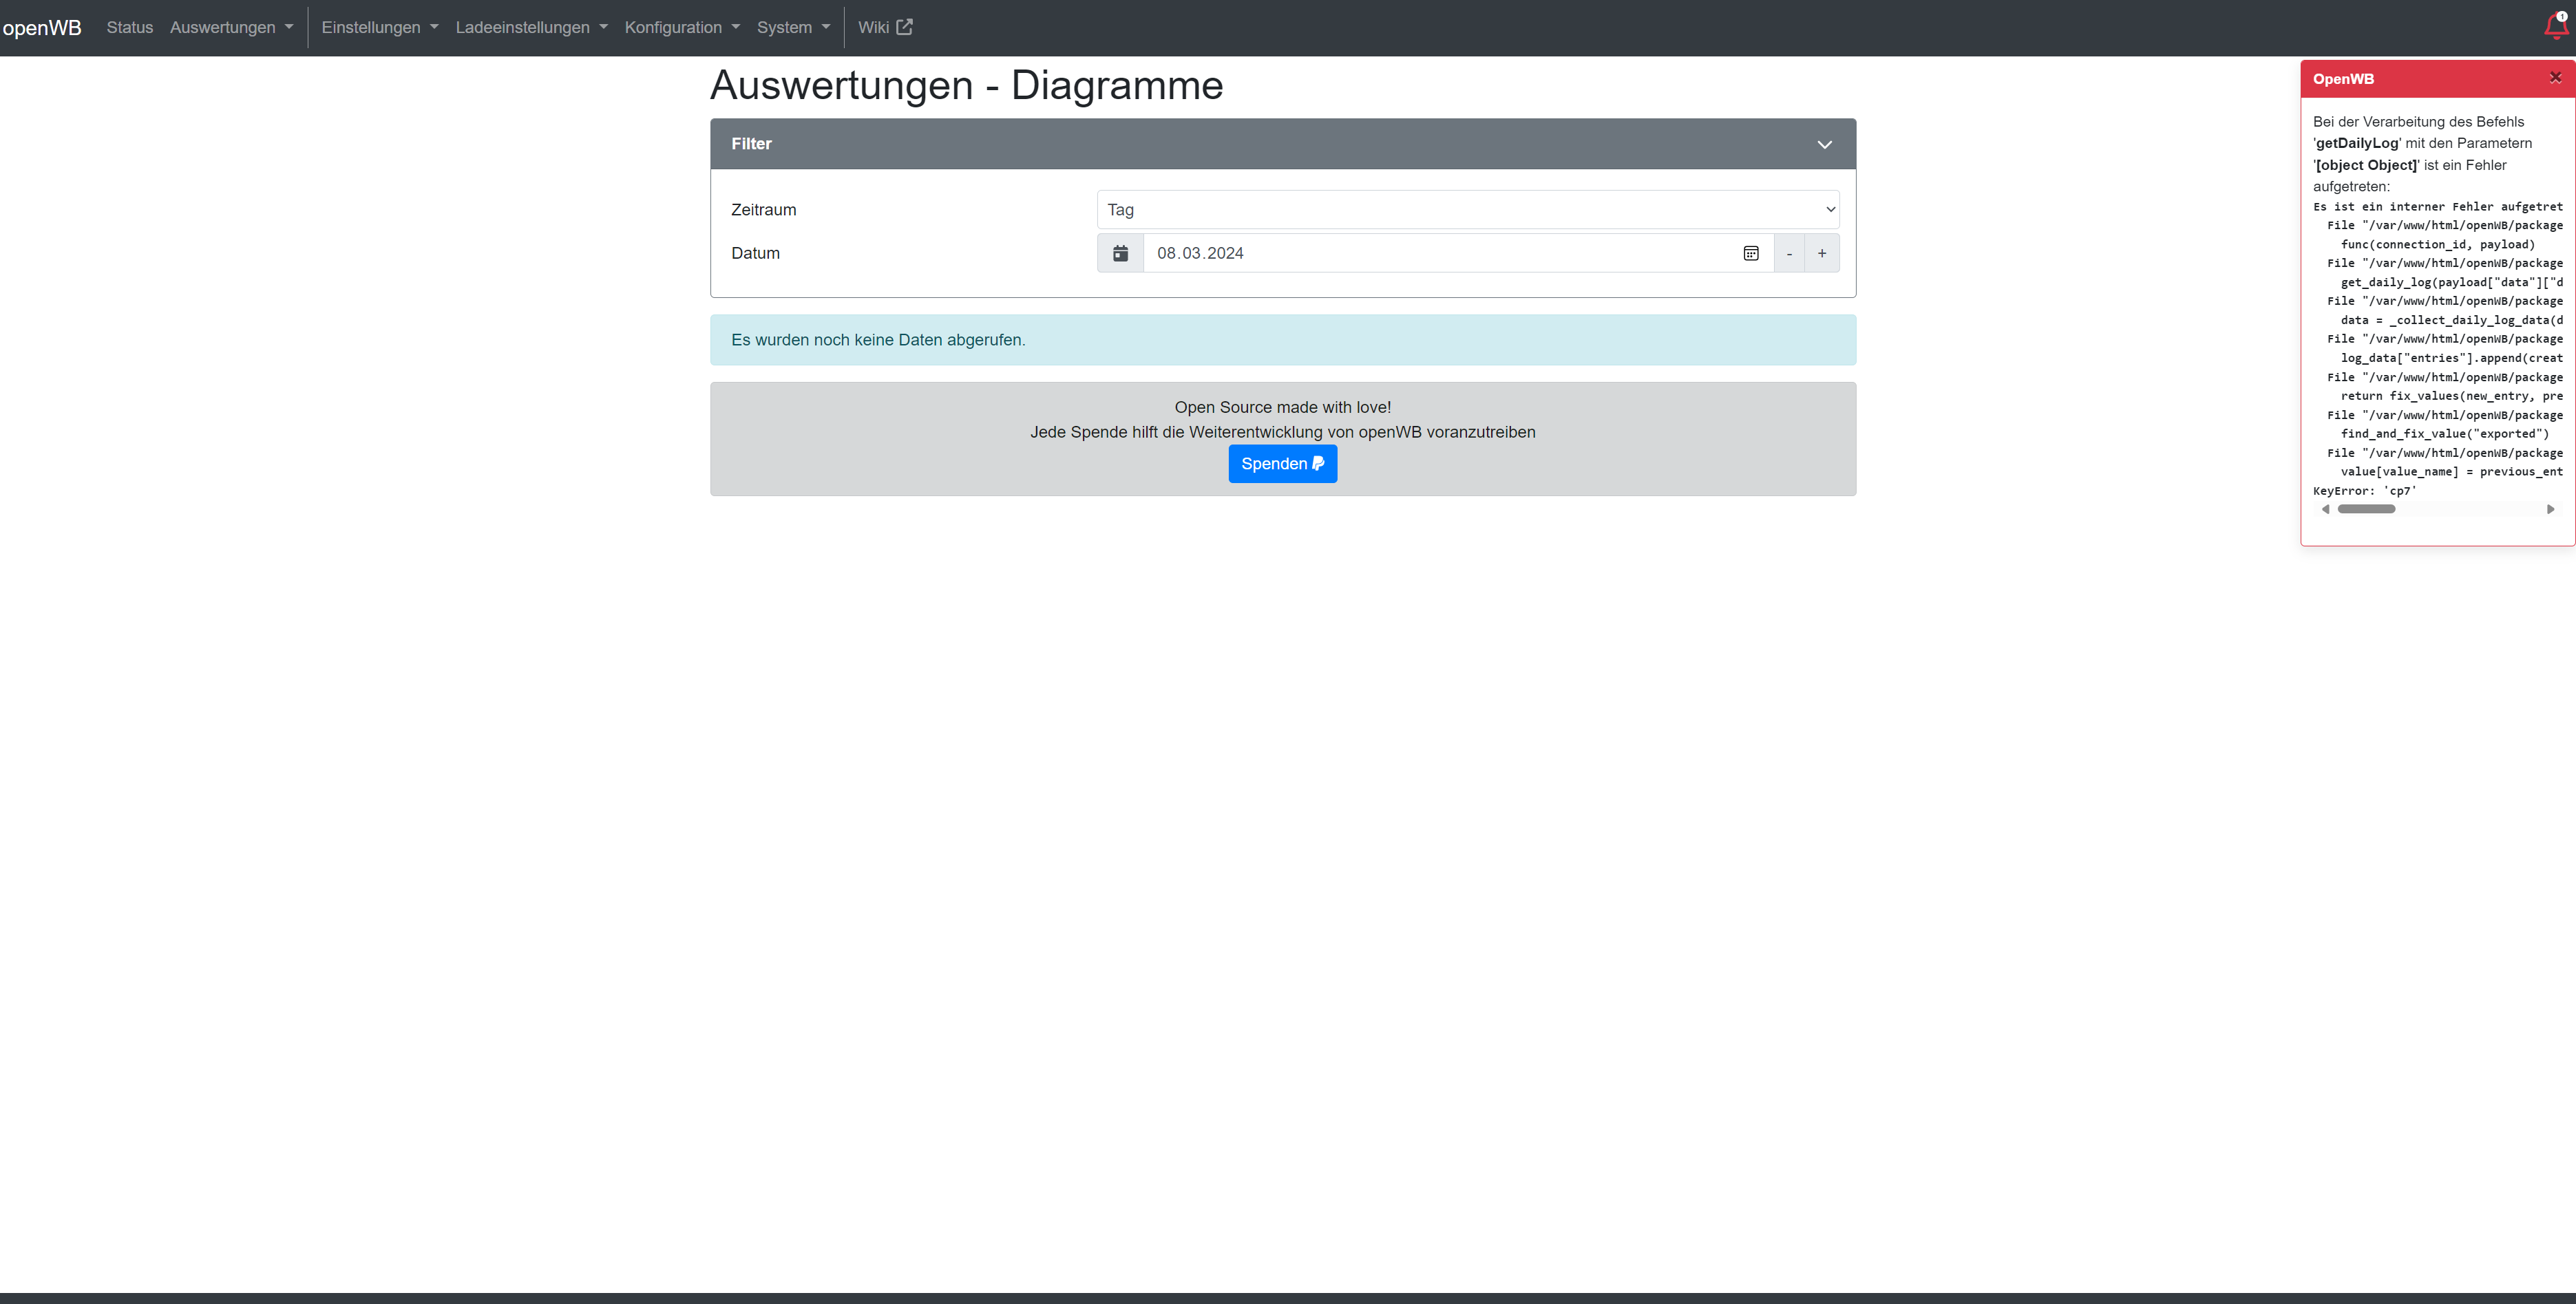Open the Wiki external link
Image resolution: width=2576 pixels, height=1304 pixels.
pos(885,27)
